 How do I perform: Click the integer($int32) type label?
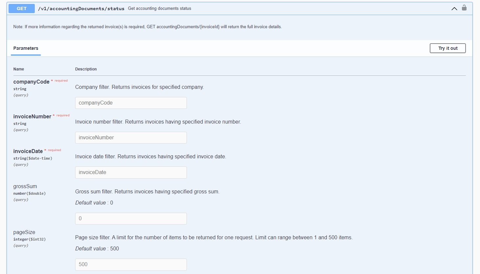tap(30, 239)
